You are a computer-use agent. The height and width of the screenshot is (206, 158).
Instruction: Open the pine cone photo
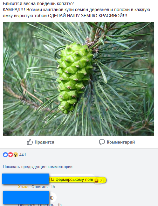click(79, 79)
